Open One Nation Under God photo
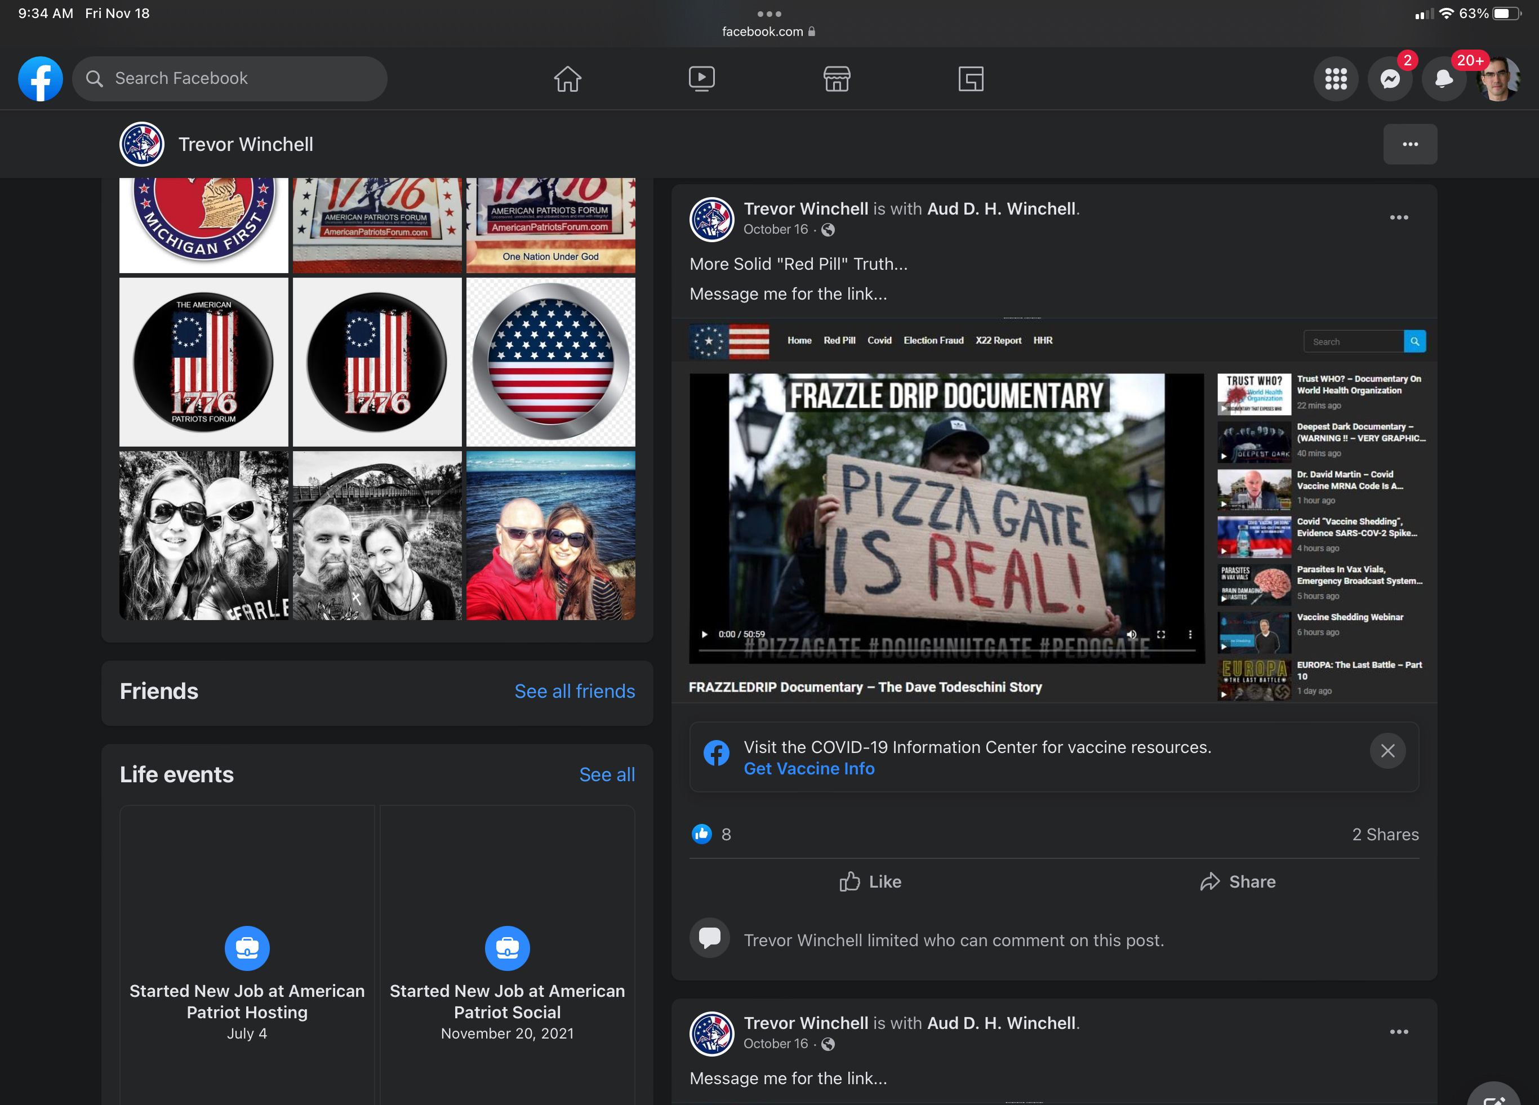This screenshot has width=1539, height=1105. [550, 225]
